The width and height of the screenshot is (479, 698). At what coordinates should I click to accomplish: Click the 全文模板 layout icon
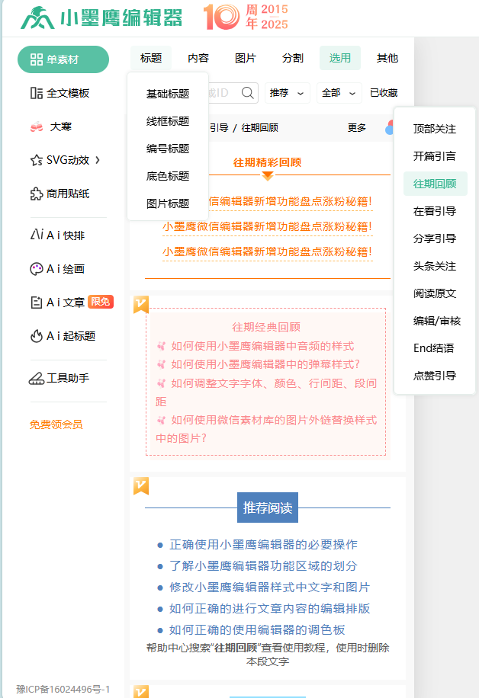point(37,93)
